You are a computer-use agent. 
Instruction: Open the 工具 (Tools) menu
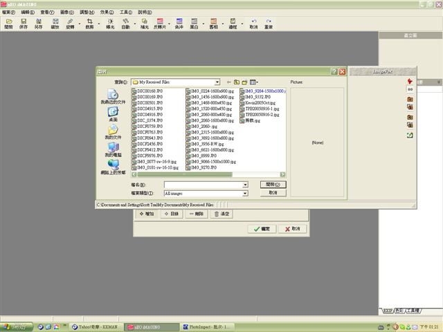tap(126, 12)
